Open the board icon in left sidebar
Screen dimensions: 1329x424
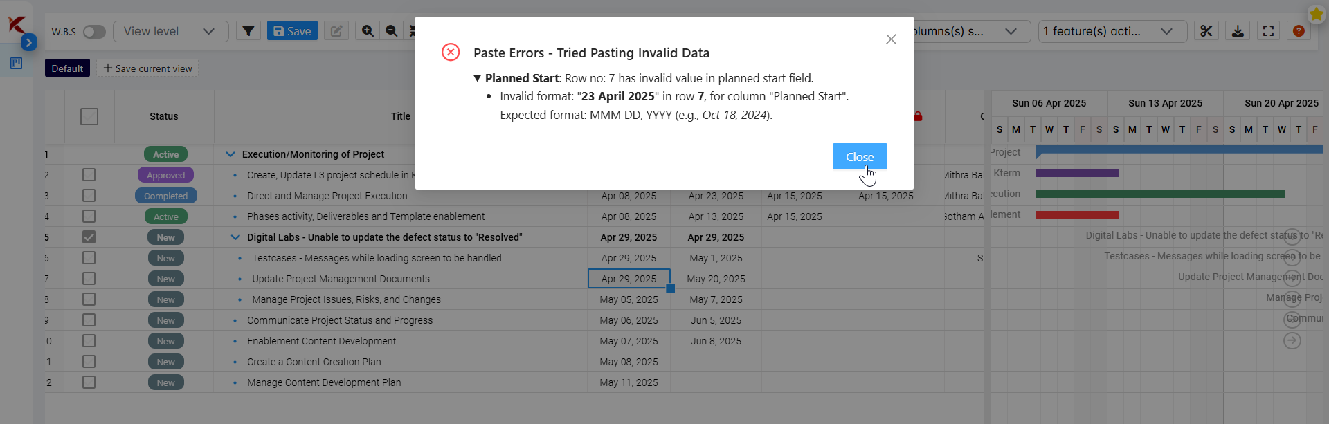click(17, 64)
